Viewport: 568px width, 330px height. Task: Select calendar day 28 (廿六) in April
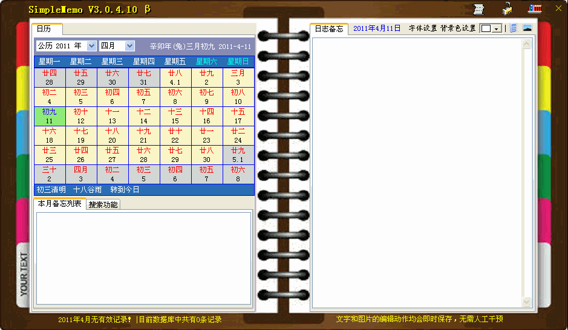tap(144, 155)
